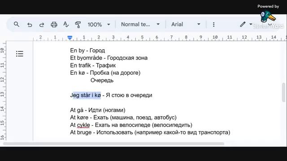Click the vertical scrollbar thumb
This screenshot has height=161, width=287.
(x=283, y=92)
